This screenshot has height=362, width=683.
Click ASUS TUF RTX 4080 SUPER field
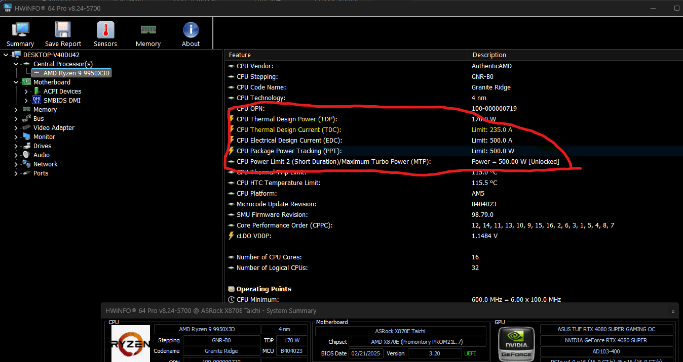[606, 329]
